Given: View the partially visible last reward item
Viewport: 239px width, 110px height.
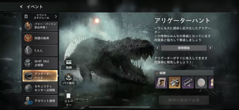Looking at the screenshot, I should (211, 83).
